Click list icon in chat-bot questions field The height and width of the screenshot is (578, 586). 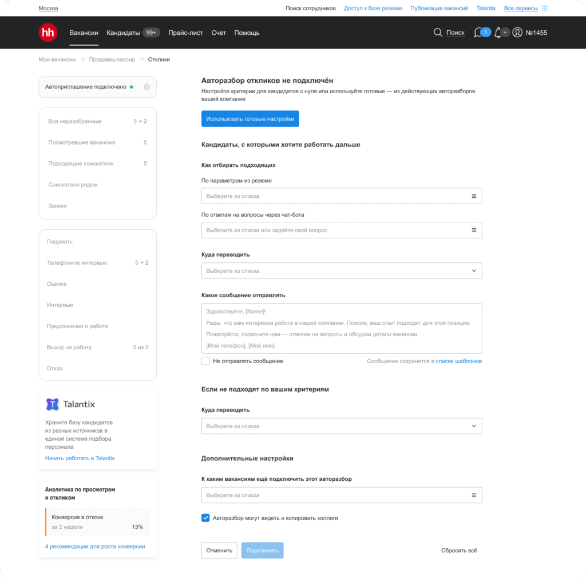474,230
